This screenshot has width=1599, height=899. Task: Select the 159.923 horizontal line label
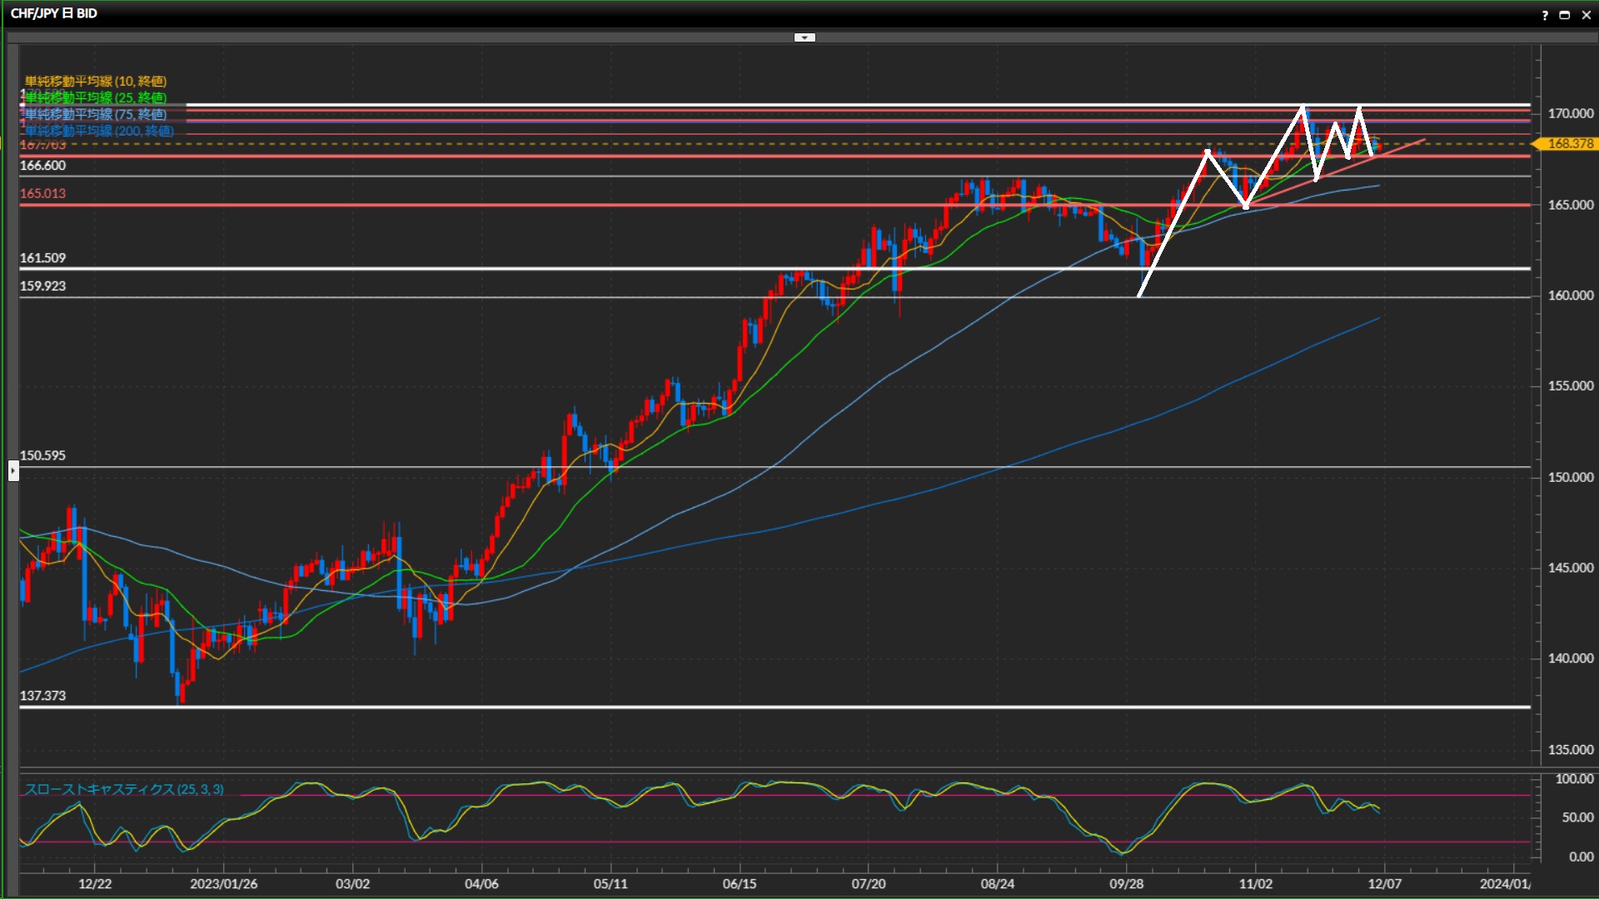pos(42,286)
